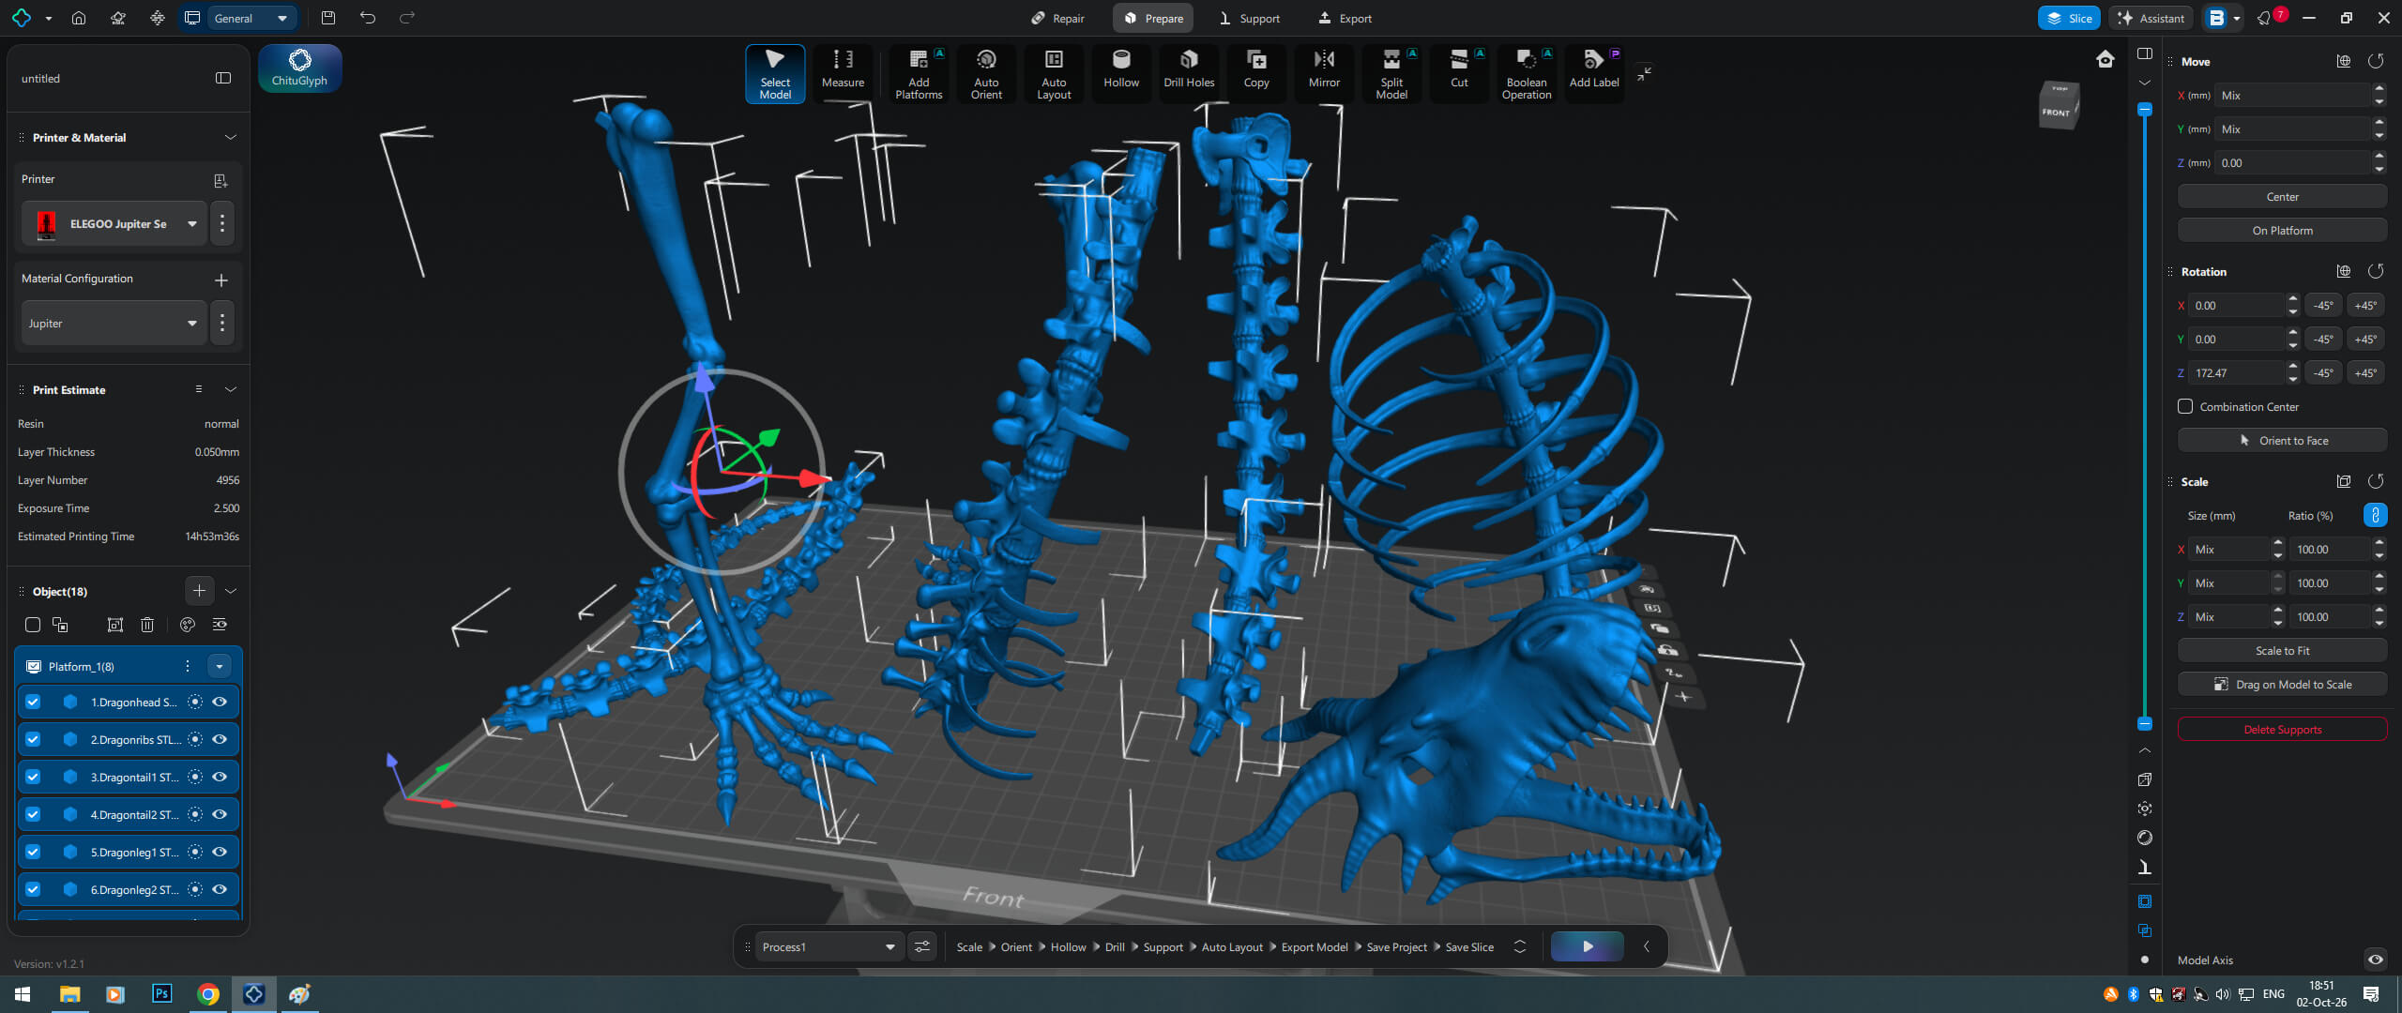
Task: Open the Split Model tool
Action: pyautogui.click(x=1391, y=72)
